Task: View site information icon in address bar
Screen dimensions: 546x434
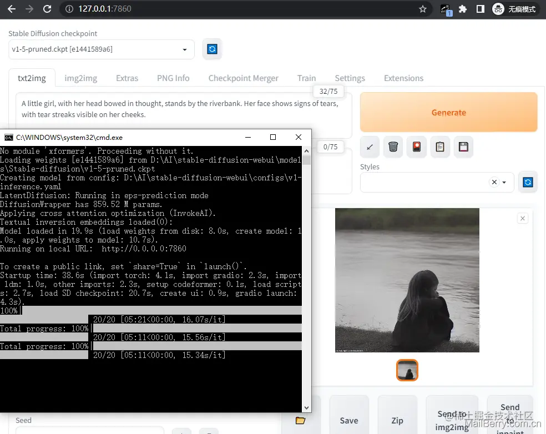Action: pos(69,9)
